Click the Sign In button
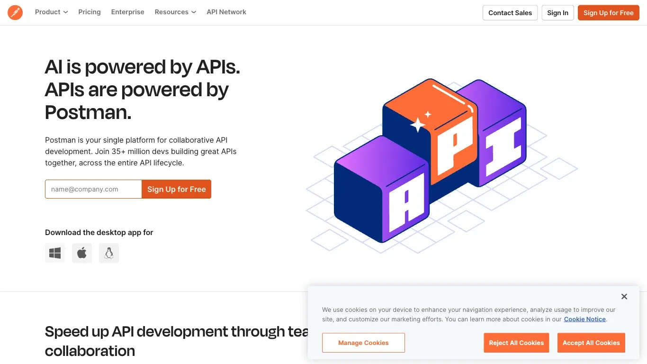 click(557, 13)
